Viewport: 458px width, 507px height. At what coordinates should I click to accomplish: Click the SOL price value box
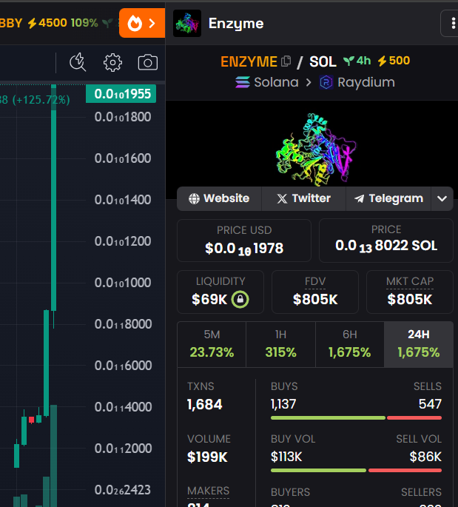coord(386,241)
